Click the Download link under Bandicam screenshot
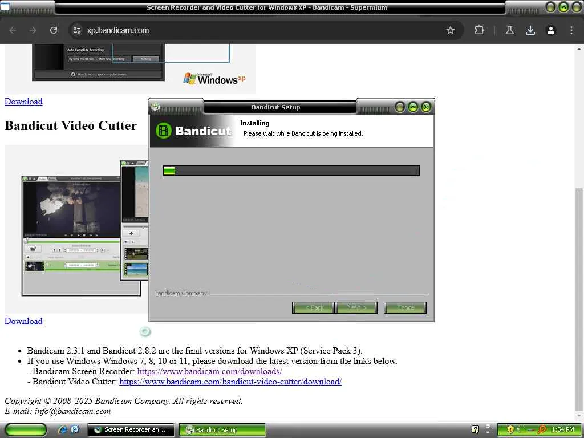The height and width of the screenshot is (438, 584). coord(23,102)
